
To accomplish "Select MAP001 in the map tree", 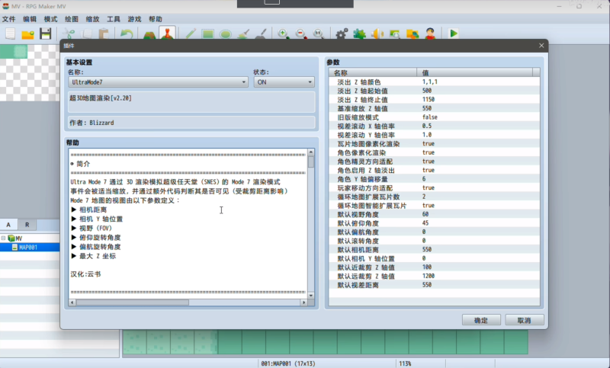I will click(x=28, y=247).
